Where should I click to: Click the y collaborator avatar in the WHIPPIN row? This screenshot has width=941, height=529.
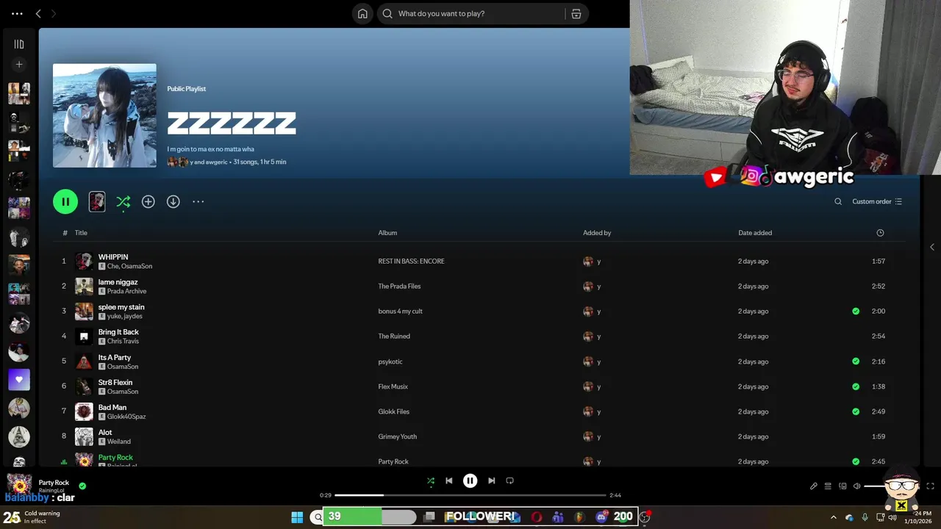tap(588, 262)
